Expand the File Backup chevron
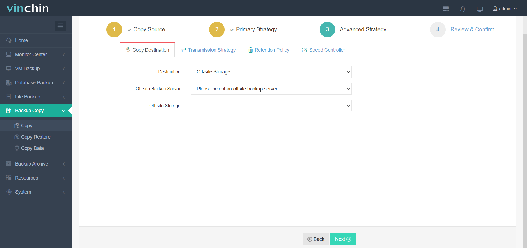This screenshot has height=248, width=527. 64,97
